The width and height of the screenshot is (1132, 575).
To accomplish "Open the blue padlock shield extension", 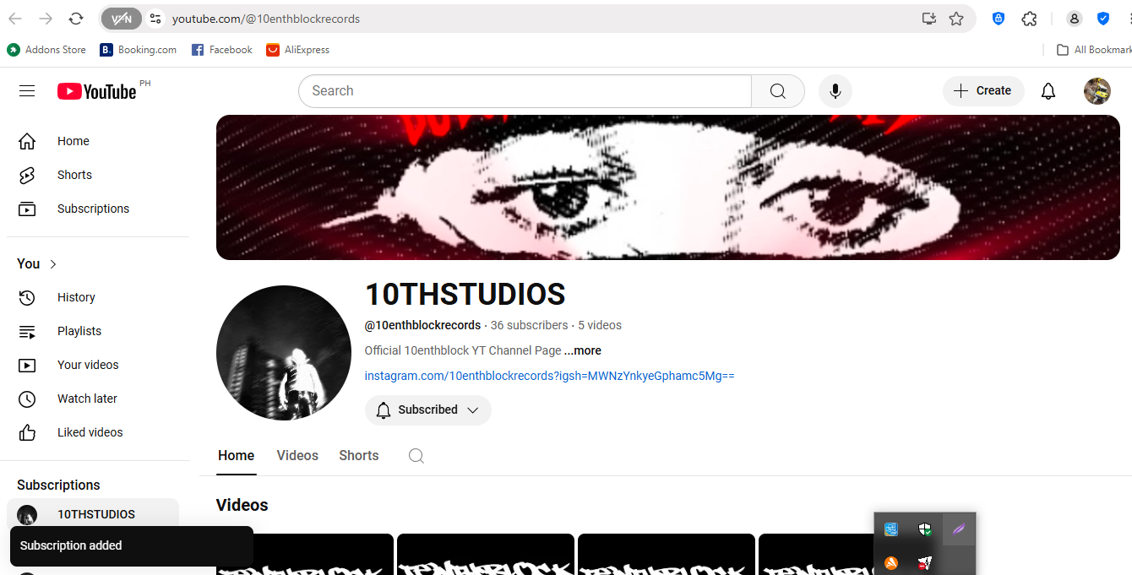I will point(999,19).
